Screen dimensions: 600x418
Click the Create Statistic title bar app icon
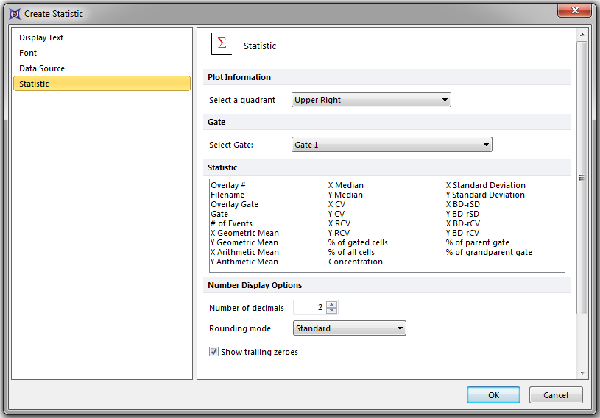tap(14, 13)
